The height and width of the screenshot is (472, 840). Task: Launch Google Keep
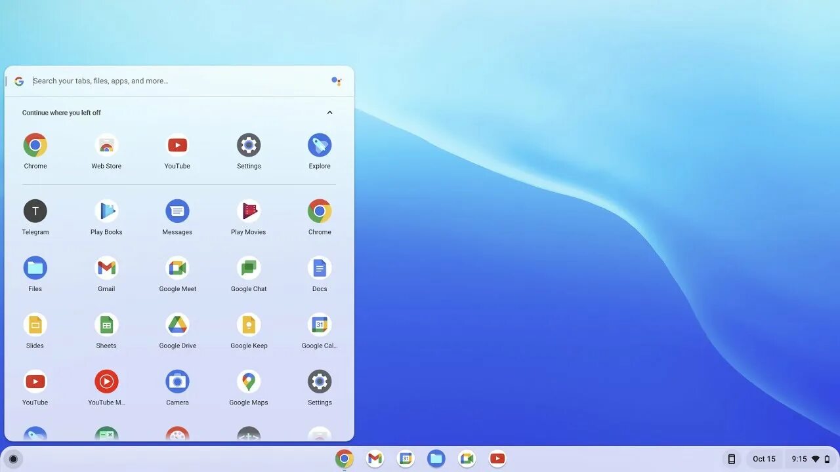[x=249, y=325]
